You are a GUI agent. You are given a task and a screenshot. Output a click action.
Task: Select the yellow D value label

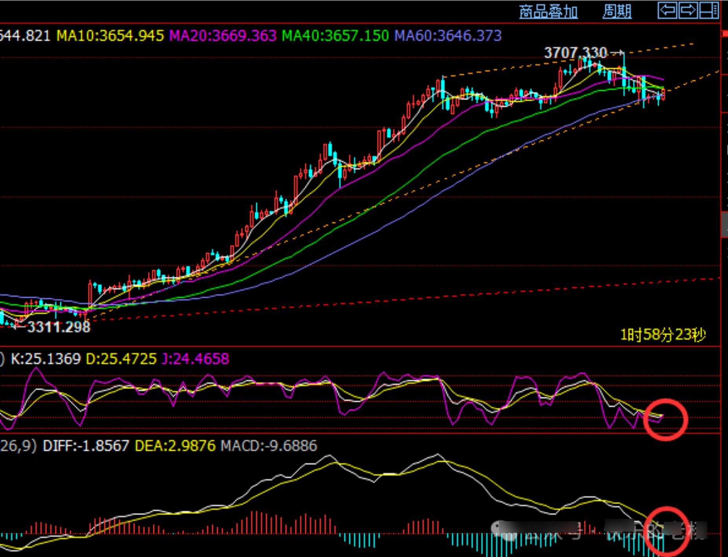tap(121, 359)
